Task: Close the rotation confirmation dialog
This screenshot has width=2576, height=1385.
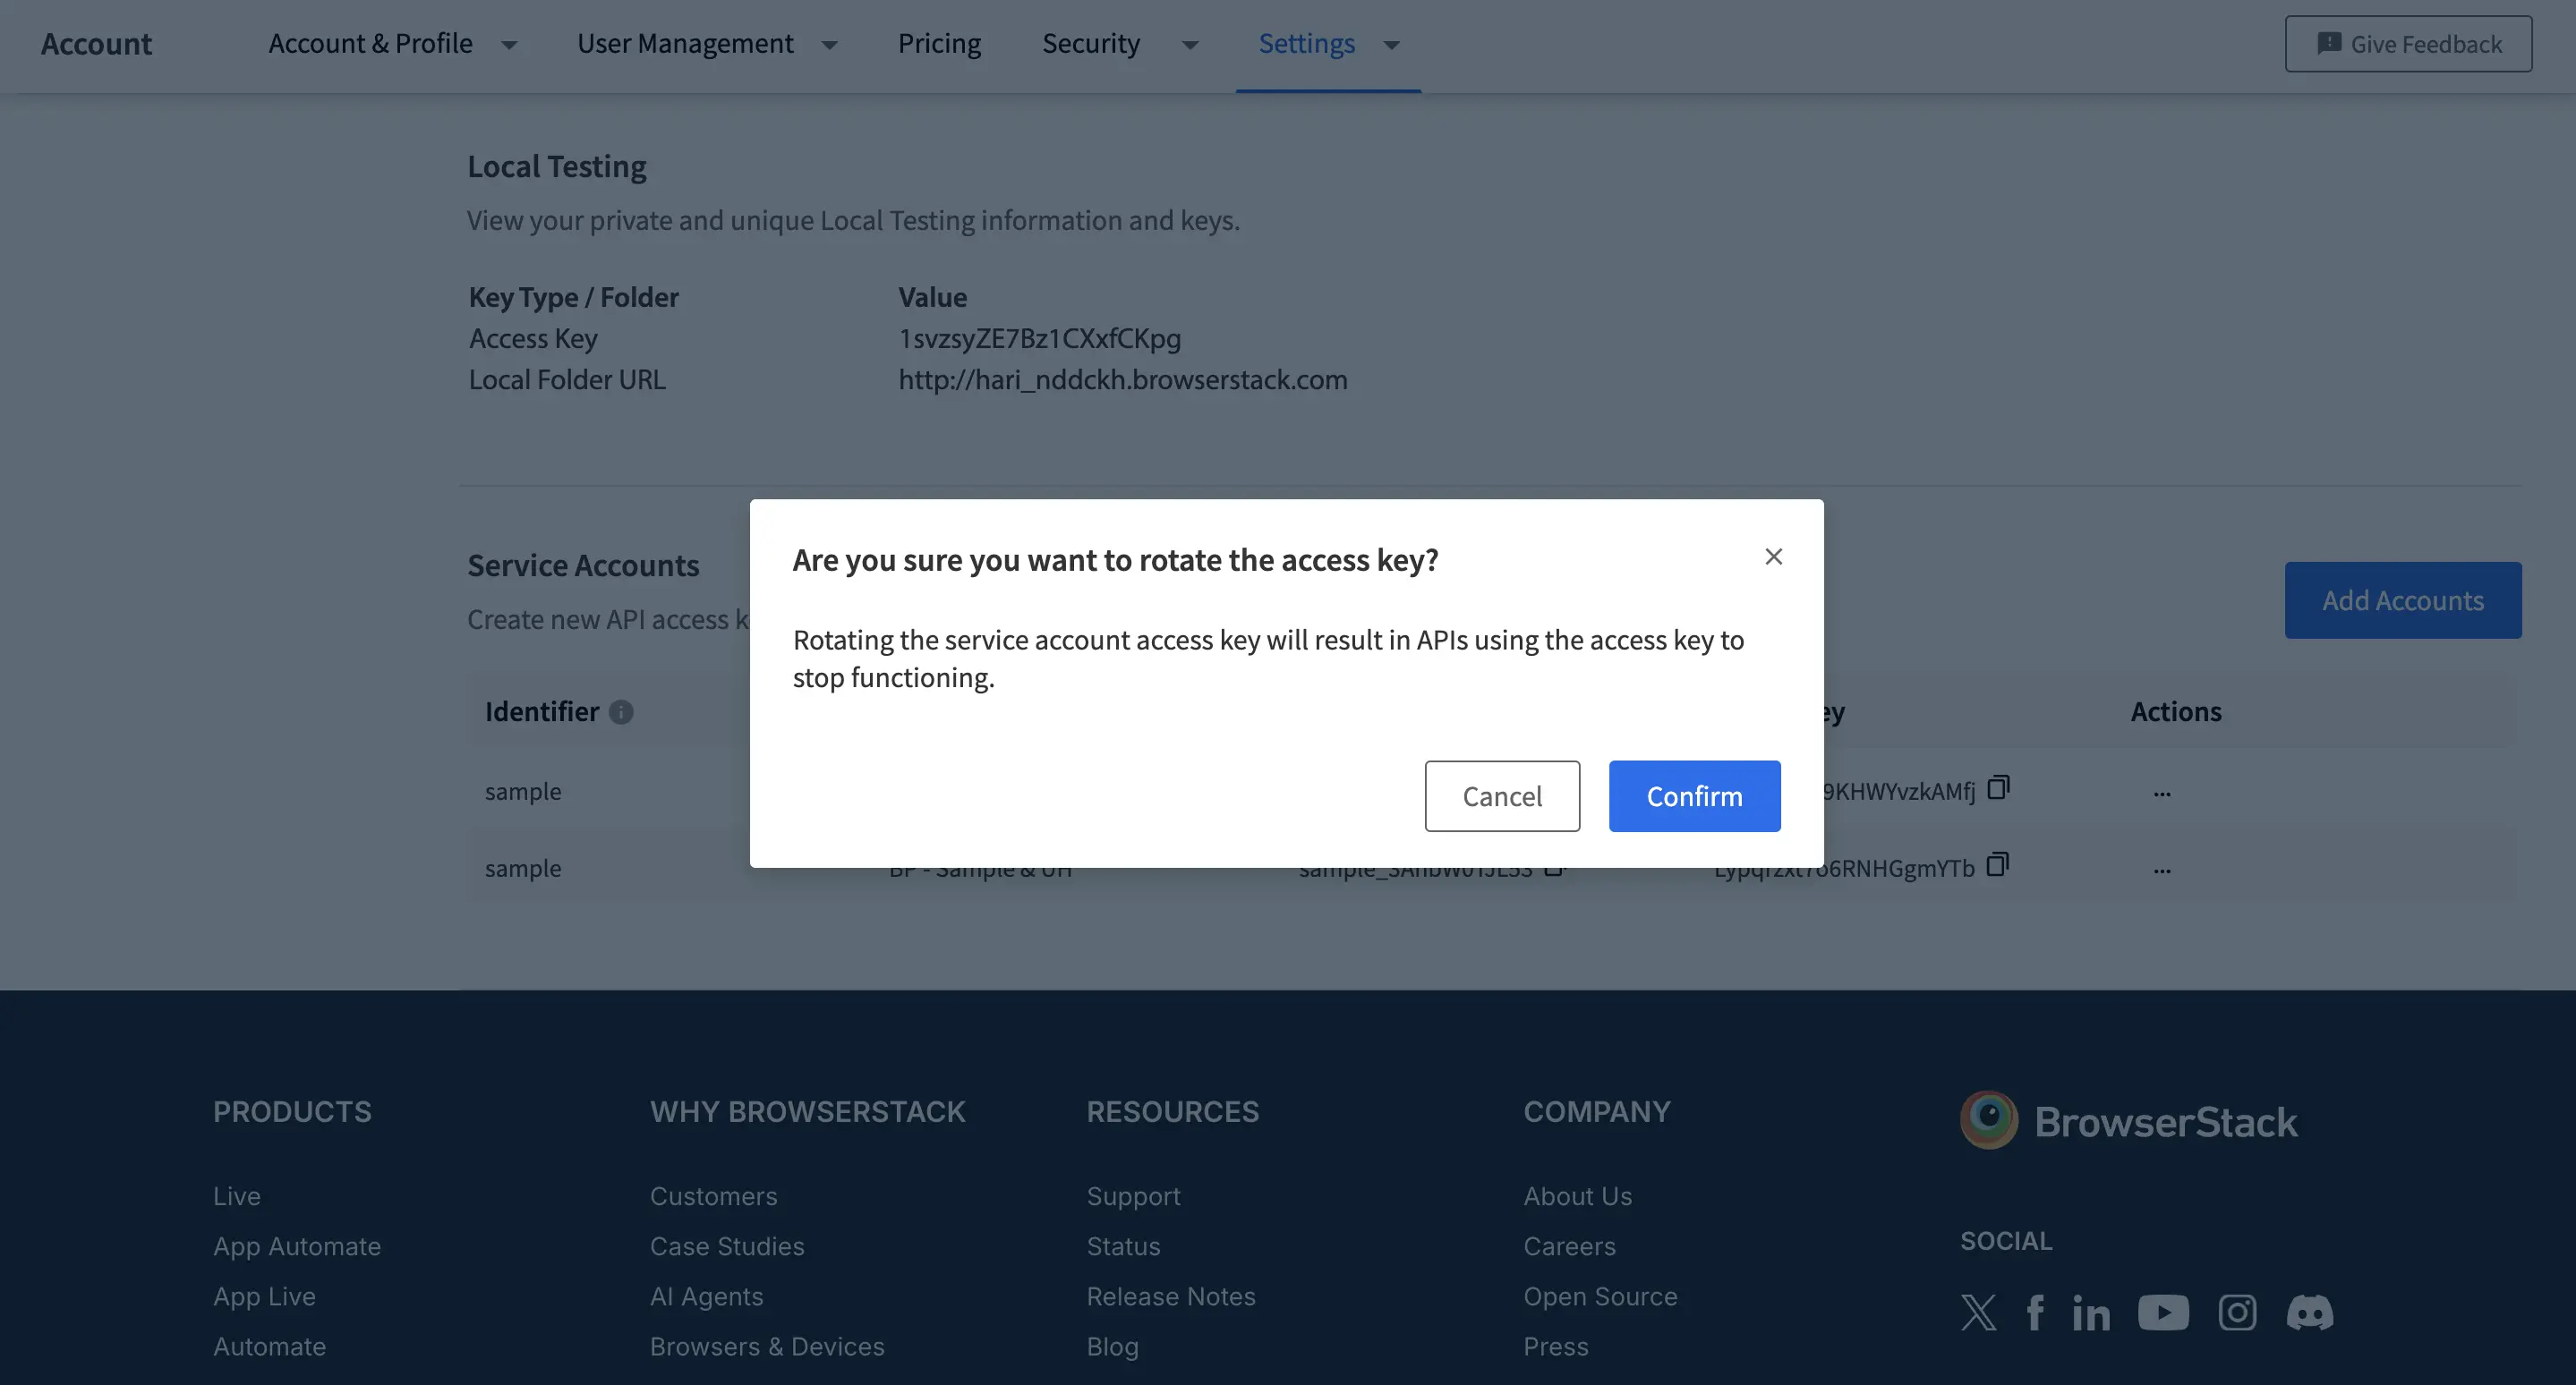Action: [1774, 557]
